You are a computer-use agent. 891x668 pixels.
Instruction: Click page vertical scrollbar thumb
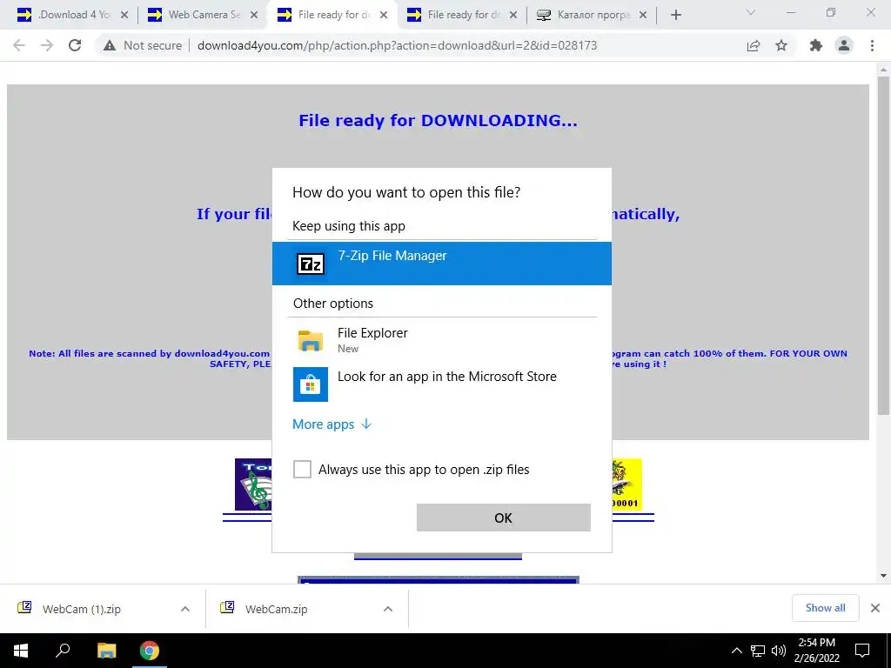[x=883, y=245]
